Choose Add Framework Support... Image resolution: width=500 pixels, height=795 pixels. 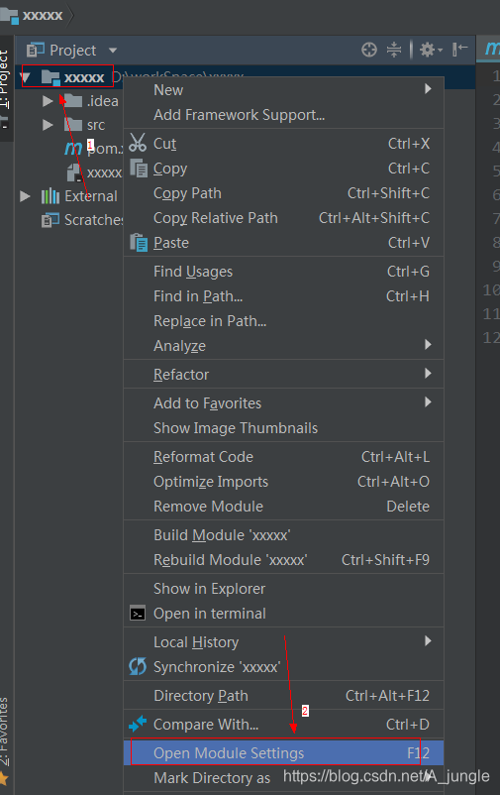pos(284,115)
